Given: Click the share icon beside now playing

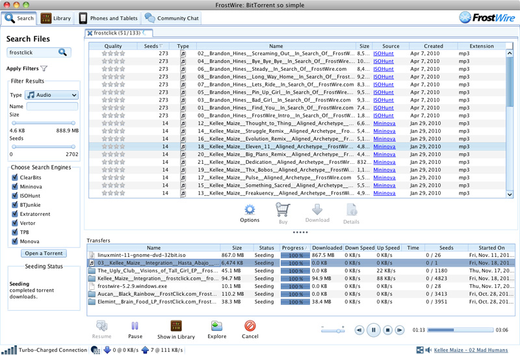Looking at the screenshot, I should pyautogui.click(x=420, y=350).
